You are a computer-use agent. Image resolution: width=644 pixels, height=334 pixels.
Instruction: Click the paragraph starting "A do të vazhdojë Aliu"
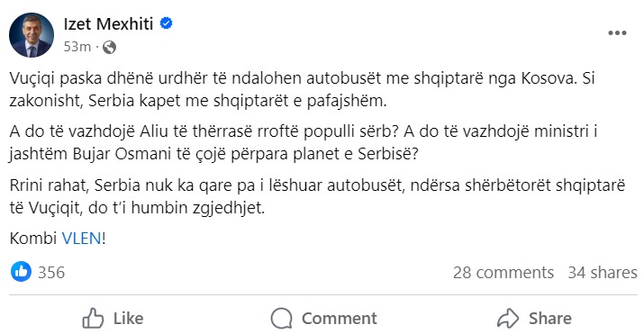[x=304, y=143]
